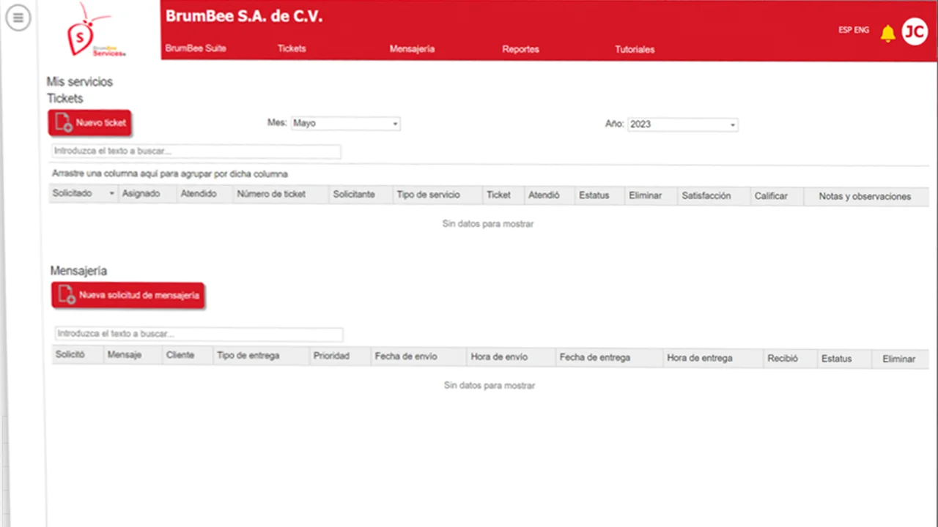The height and width of the screenshot is (527, 938).
Task: Sort by Solicitante column header
Action: tap(360, 194)
